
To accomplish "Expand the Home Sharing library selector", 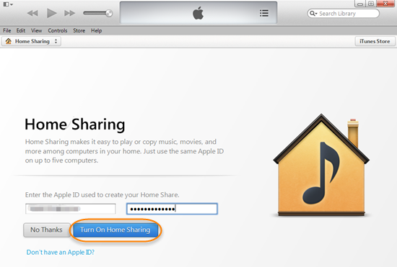I will (31, 41).
